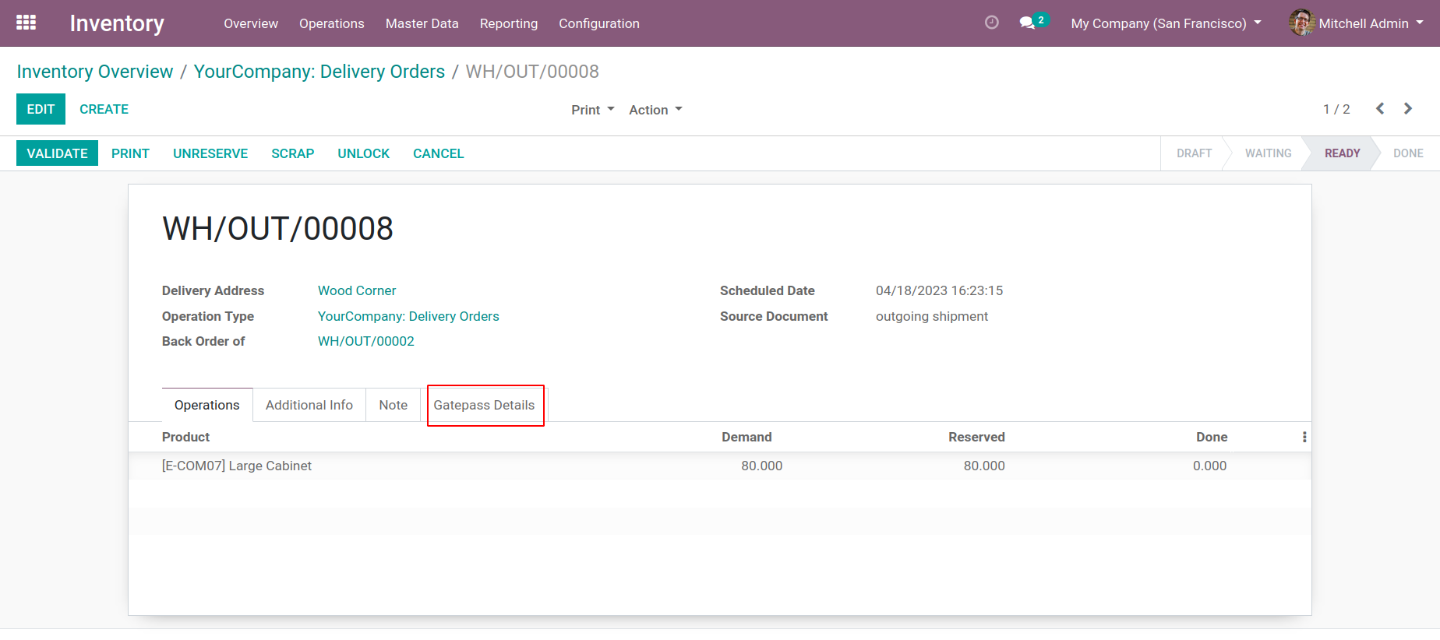Open back order WH/OUT/00002 link
The image size is (1440, 640).
[x=366, y=341]
